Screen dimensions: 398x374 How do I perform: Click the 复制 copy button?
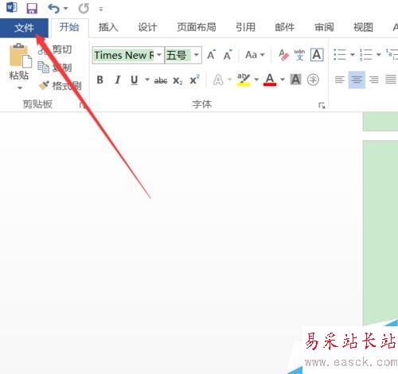tap(55, 68)
